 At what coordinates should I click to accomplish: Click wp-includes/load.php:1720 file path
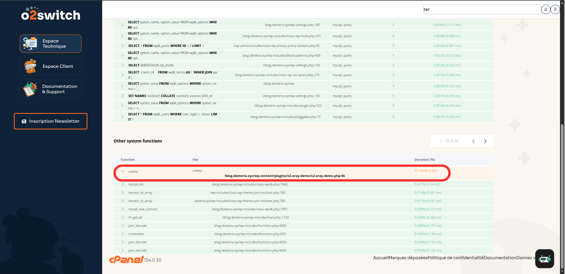pos(256,217)
